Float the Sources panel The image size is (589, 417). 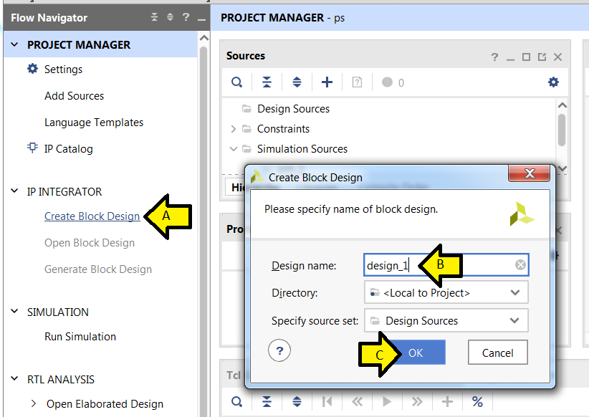[542, 57]
